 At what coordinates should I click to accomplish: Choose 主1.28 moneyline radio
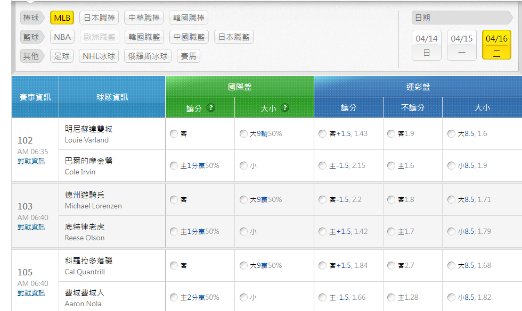391,297
